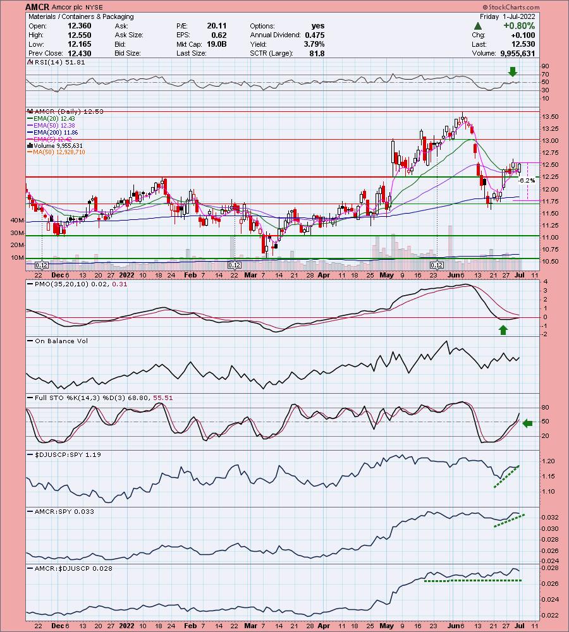Click the Last price value 12.530

click(523, 44)
